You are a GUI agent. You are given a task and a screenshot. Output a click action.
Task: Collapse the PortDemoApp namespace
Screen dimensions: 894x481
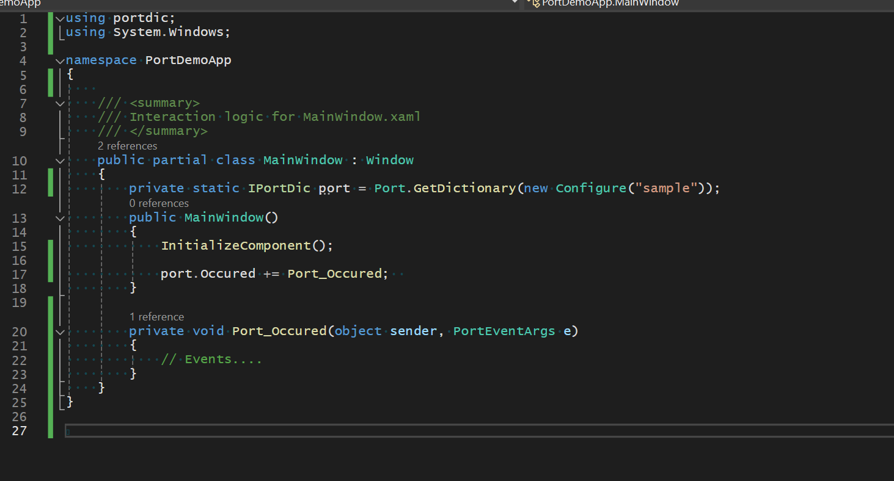tap(59, 60)
